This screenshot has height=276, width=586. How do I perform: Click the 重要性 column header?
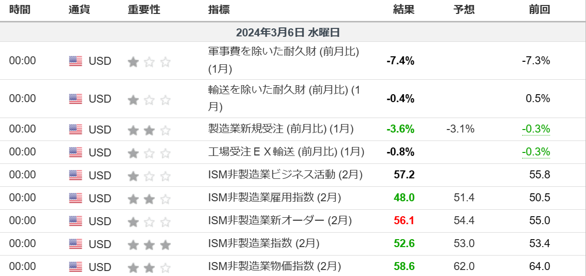[x=144, y=9]
